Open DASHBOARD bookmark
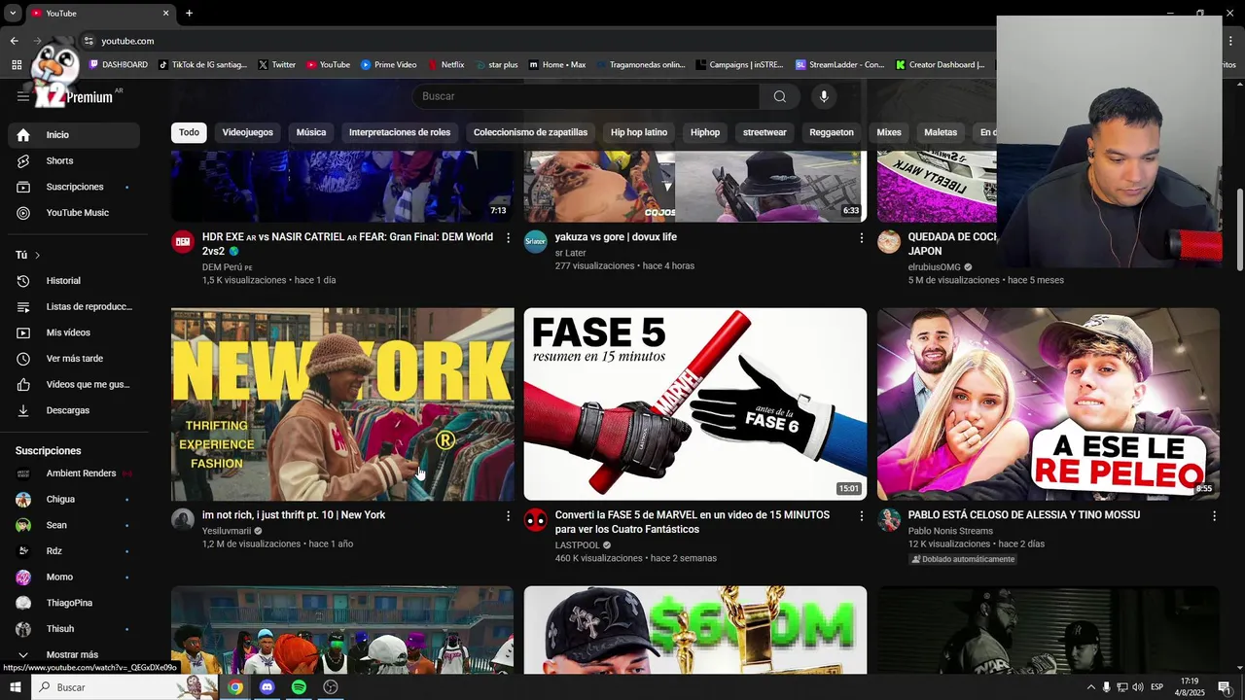The height and width of the screenshot is (700, 1245). tap(118, 65)
